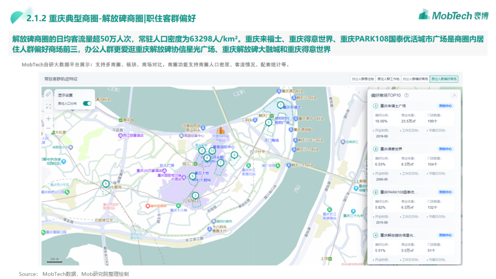
Task: Click the 高盛创富中心 building icon
Action: coord(181,135)
